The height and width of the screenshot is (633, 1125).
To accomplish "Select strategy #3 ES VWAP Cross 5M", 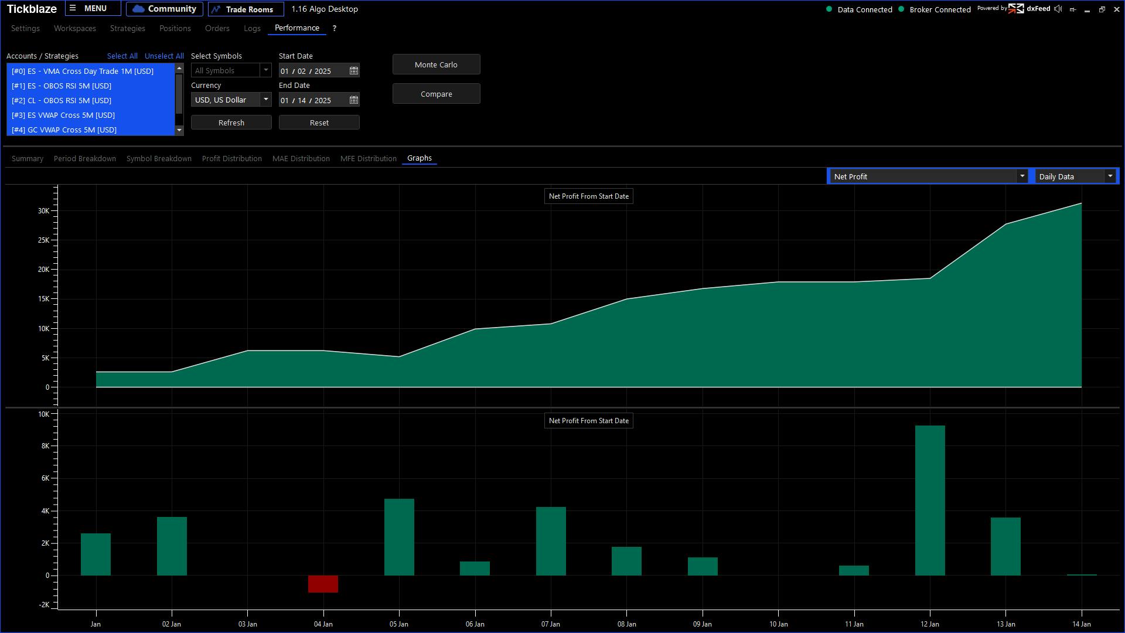I will pos(91,115).
